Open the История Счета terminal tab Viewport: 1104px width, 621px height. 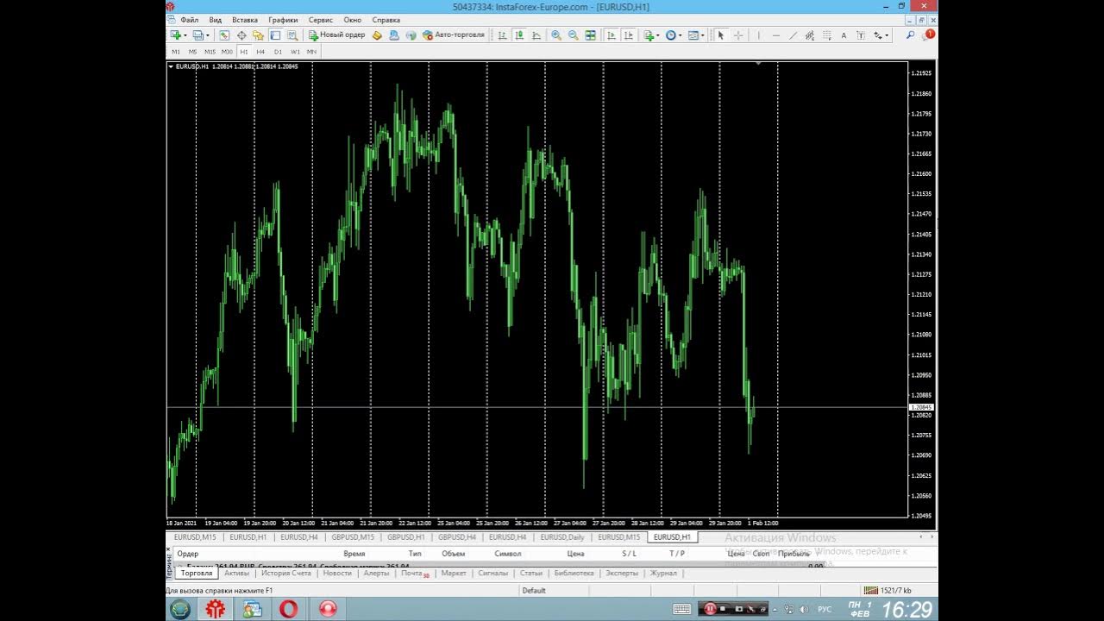[286, 574]
